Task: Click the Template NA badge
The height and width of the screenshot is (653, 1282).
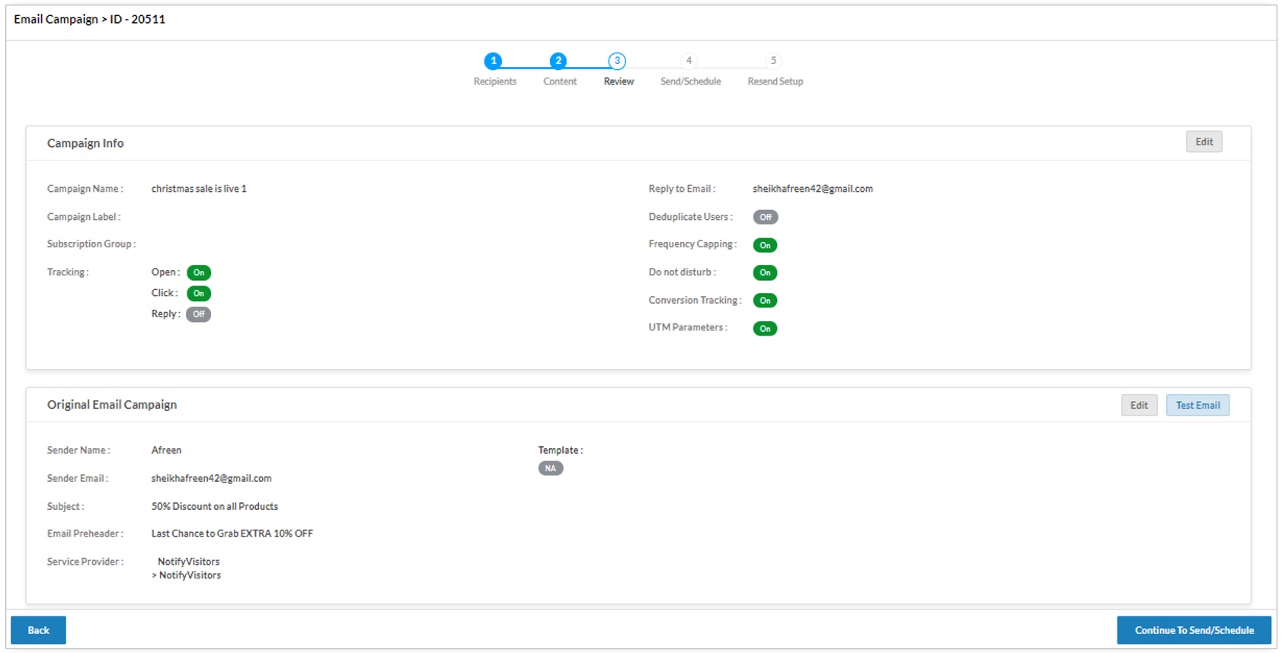Action: 551,469
